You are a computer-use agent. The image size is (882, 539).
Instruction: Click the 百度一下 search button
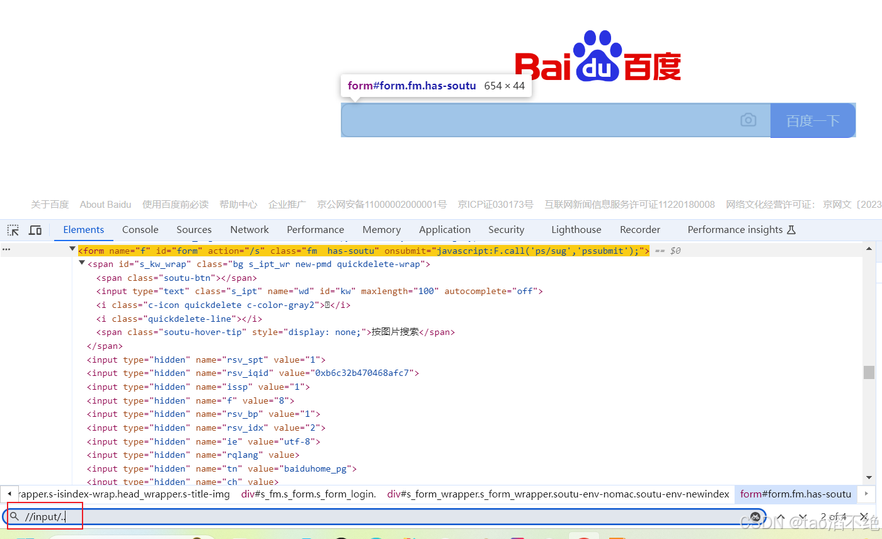coord(813,120)
